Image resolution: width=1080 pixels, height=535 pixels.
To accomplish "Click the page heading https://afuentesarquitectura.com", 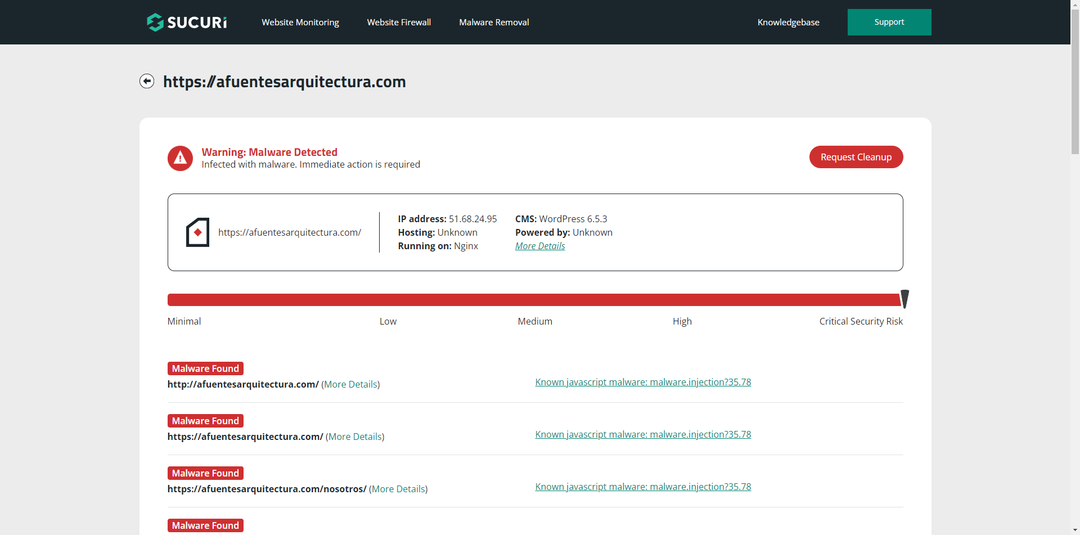I will click(285, 82).
